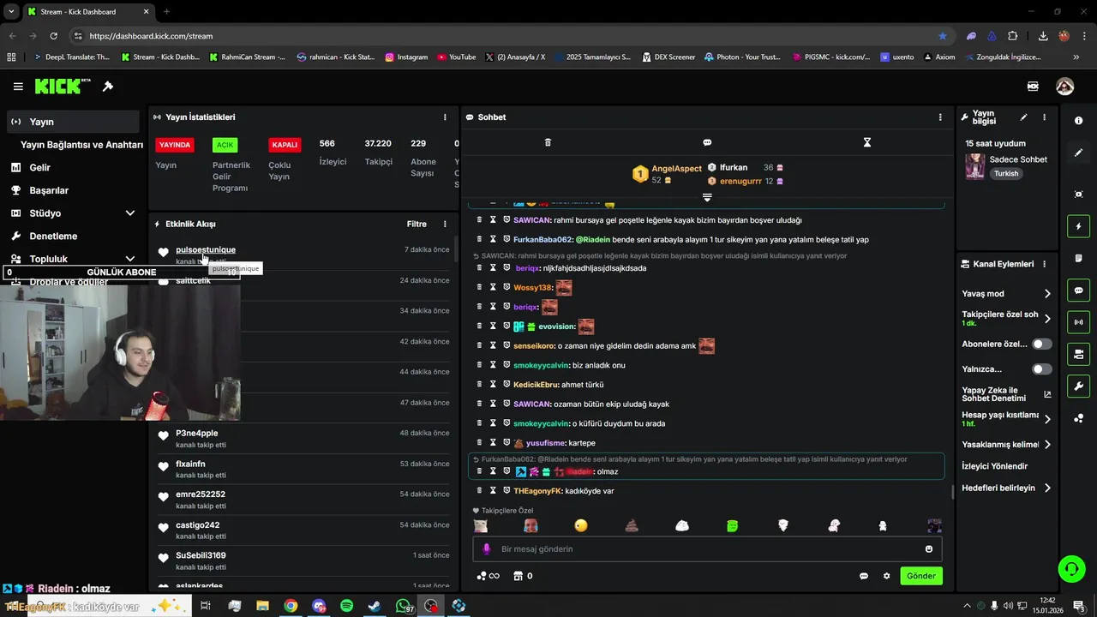Insert the poop emote from follower emotes
Viewport: 1097px width, 617px height.
point(632,525)
